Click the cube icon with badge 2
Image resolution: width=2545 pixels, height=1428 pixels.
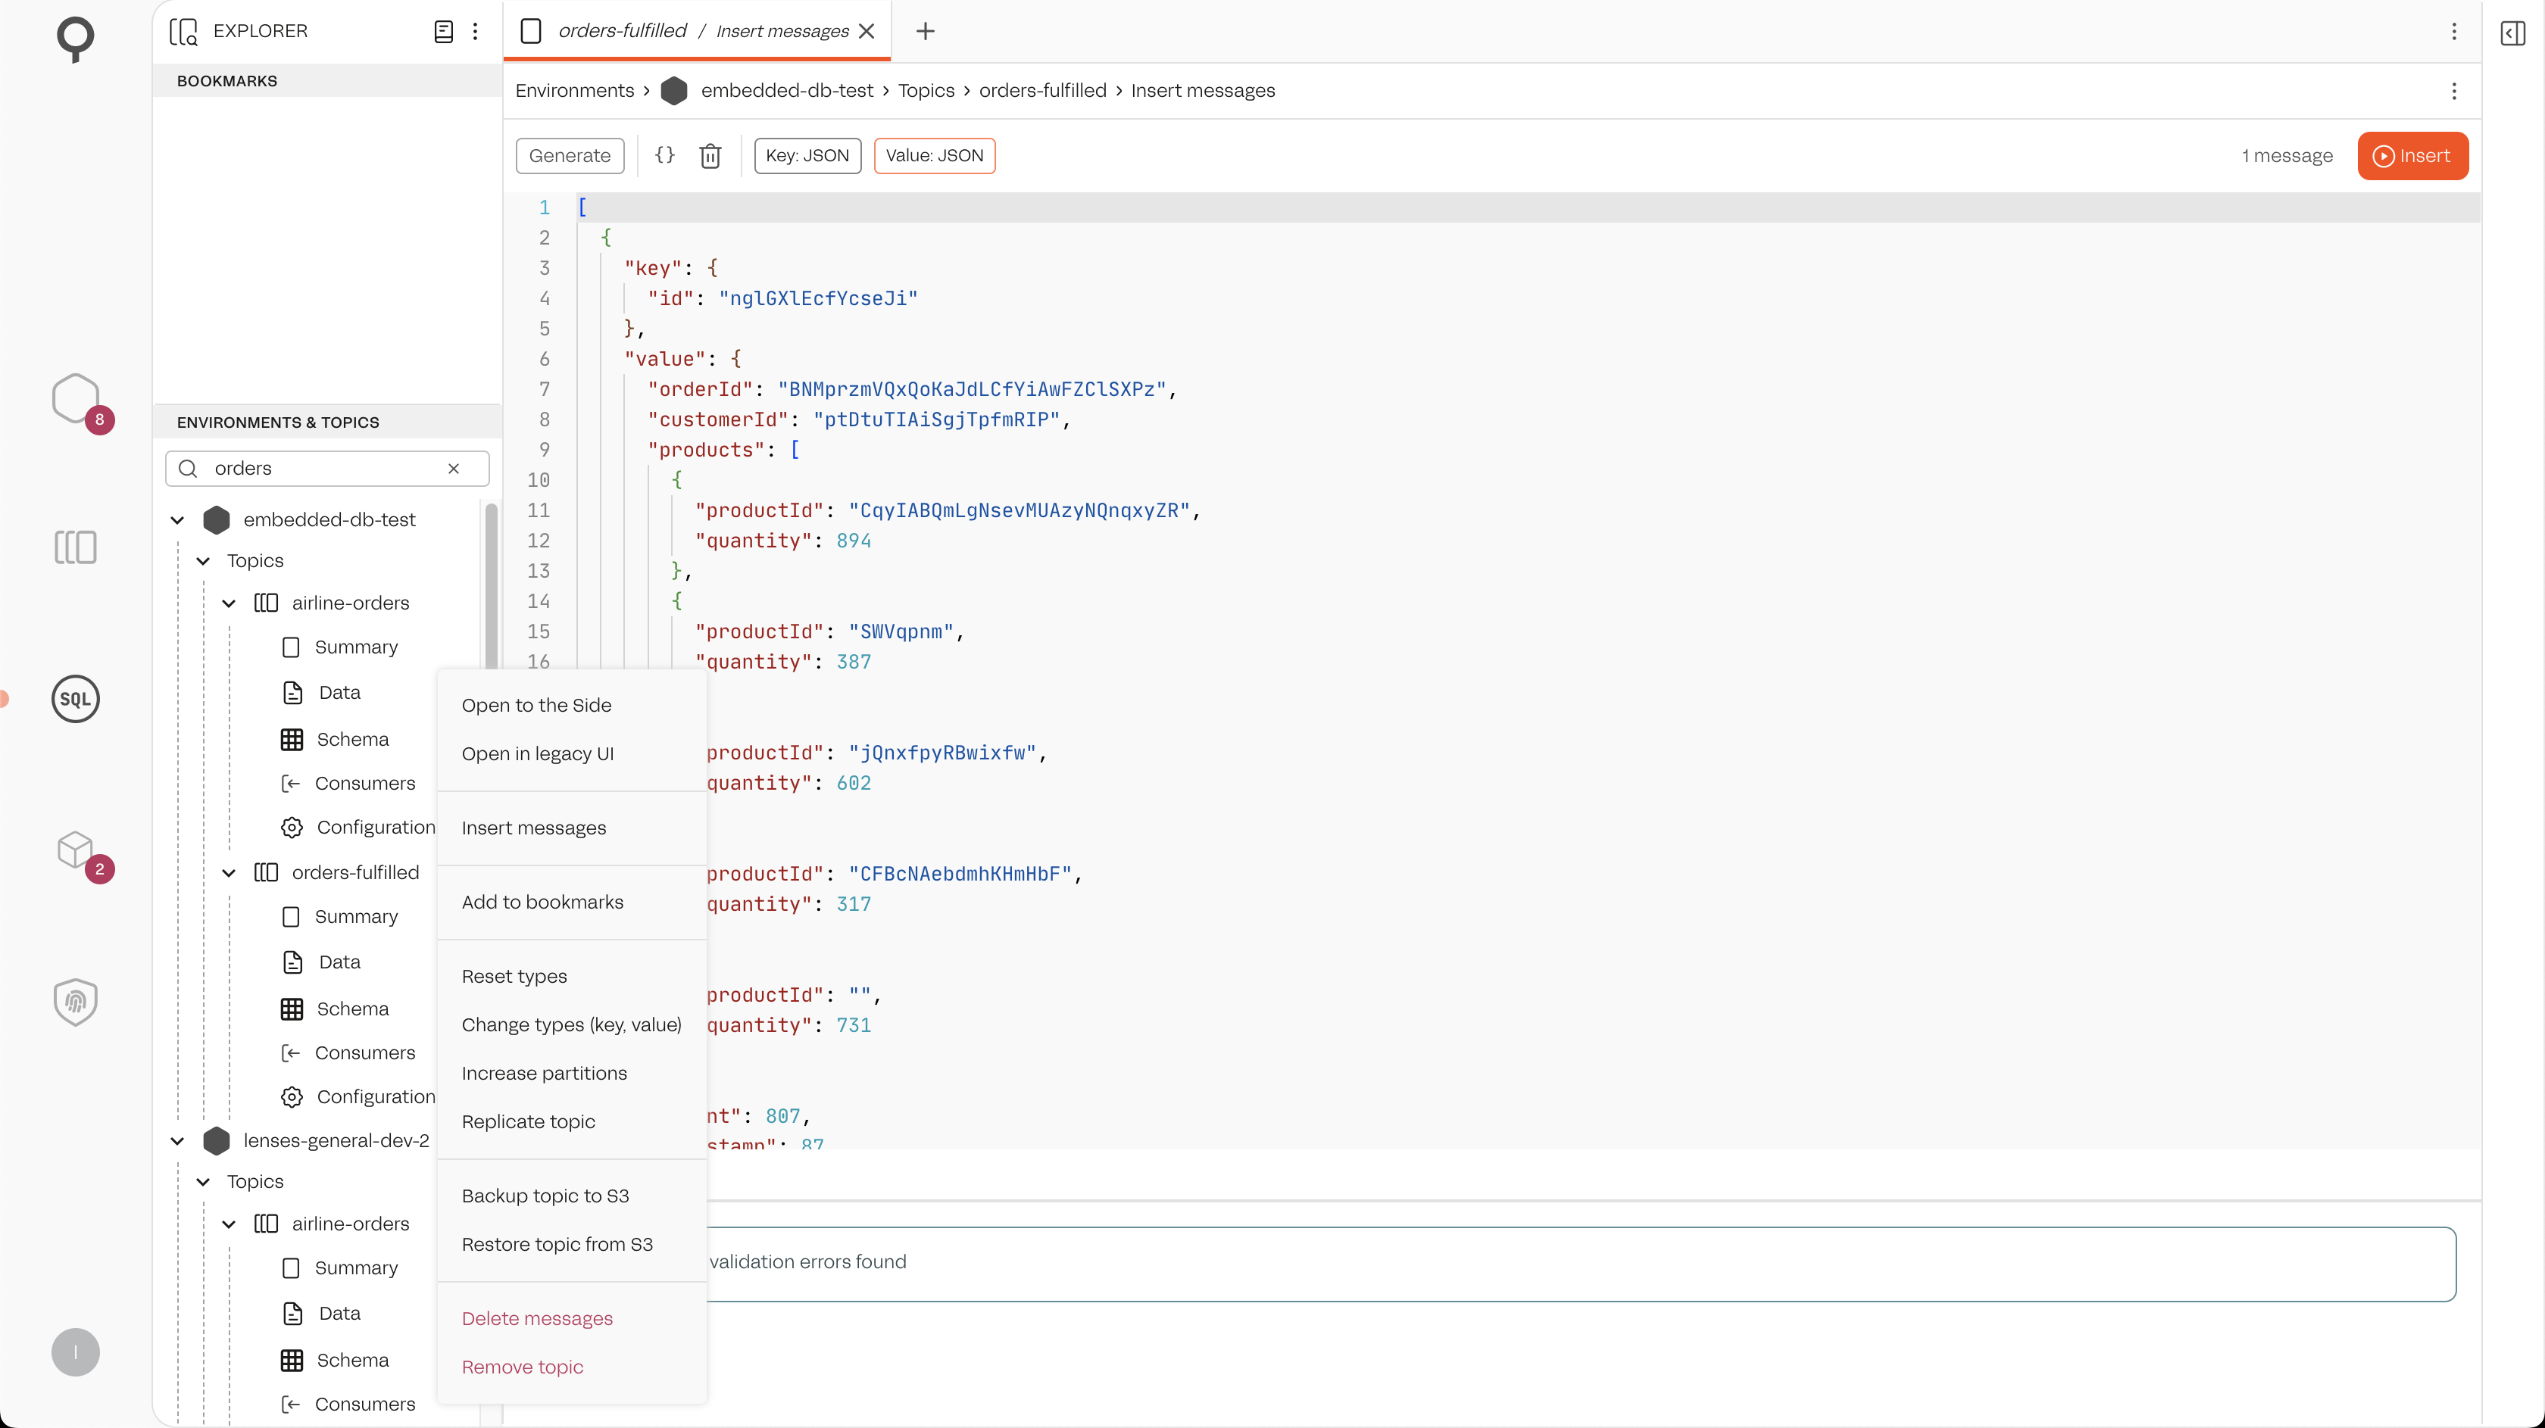(x=75, y=850)
